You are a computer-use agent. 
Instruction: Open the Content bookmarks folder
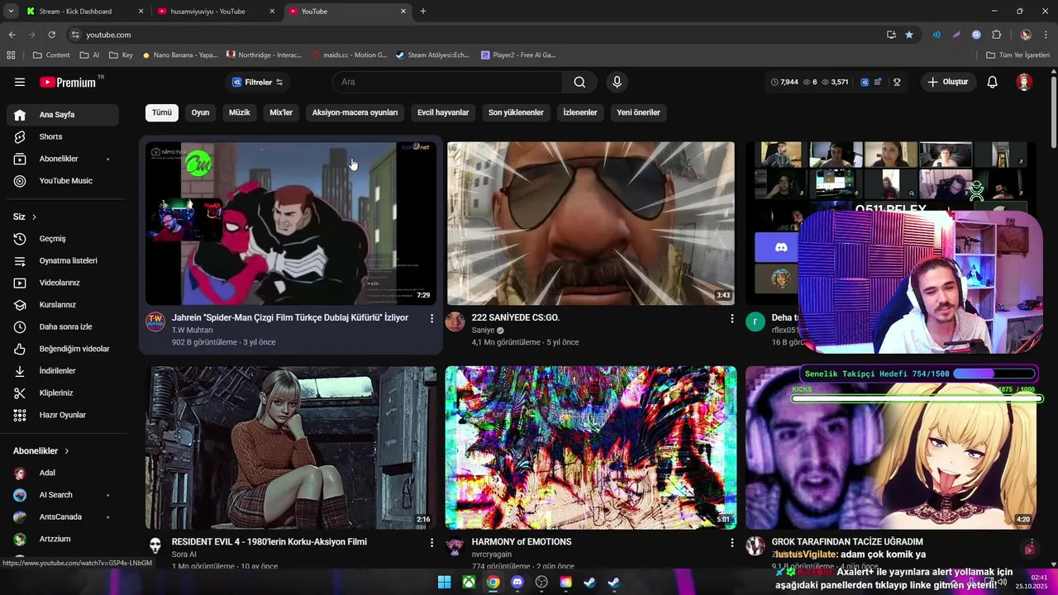click(x=51, y=55)
